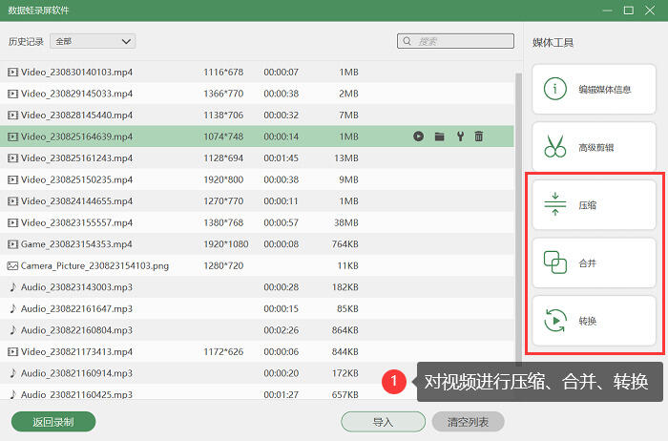This screenshot has height=441, width=668.
Task: Click the search magnifier icon
Action: [407, 41]
